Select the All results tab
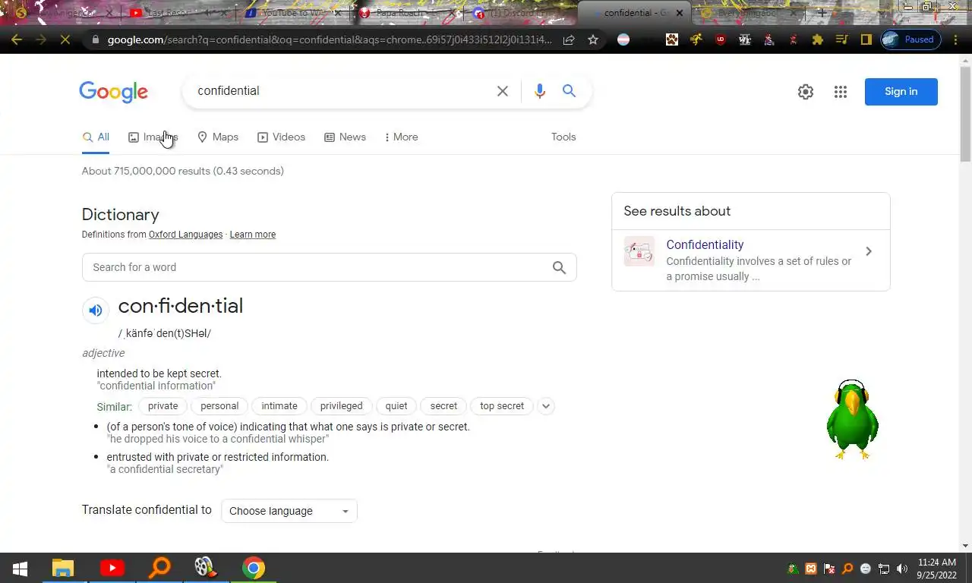Screen dimensions: 972x583 96,137
